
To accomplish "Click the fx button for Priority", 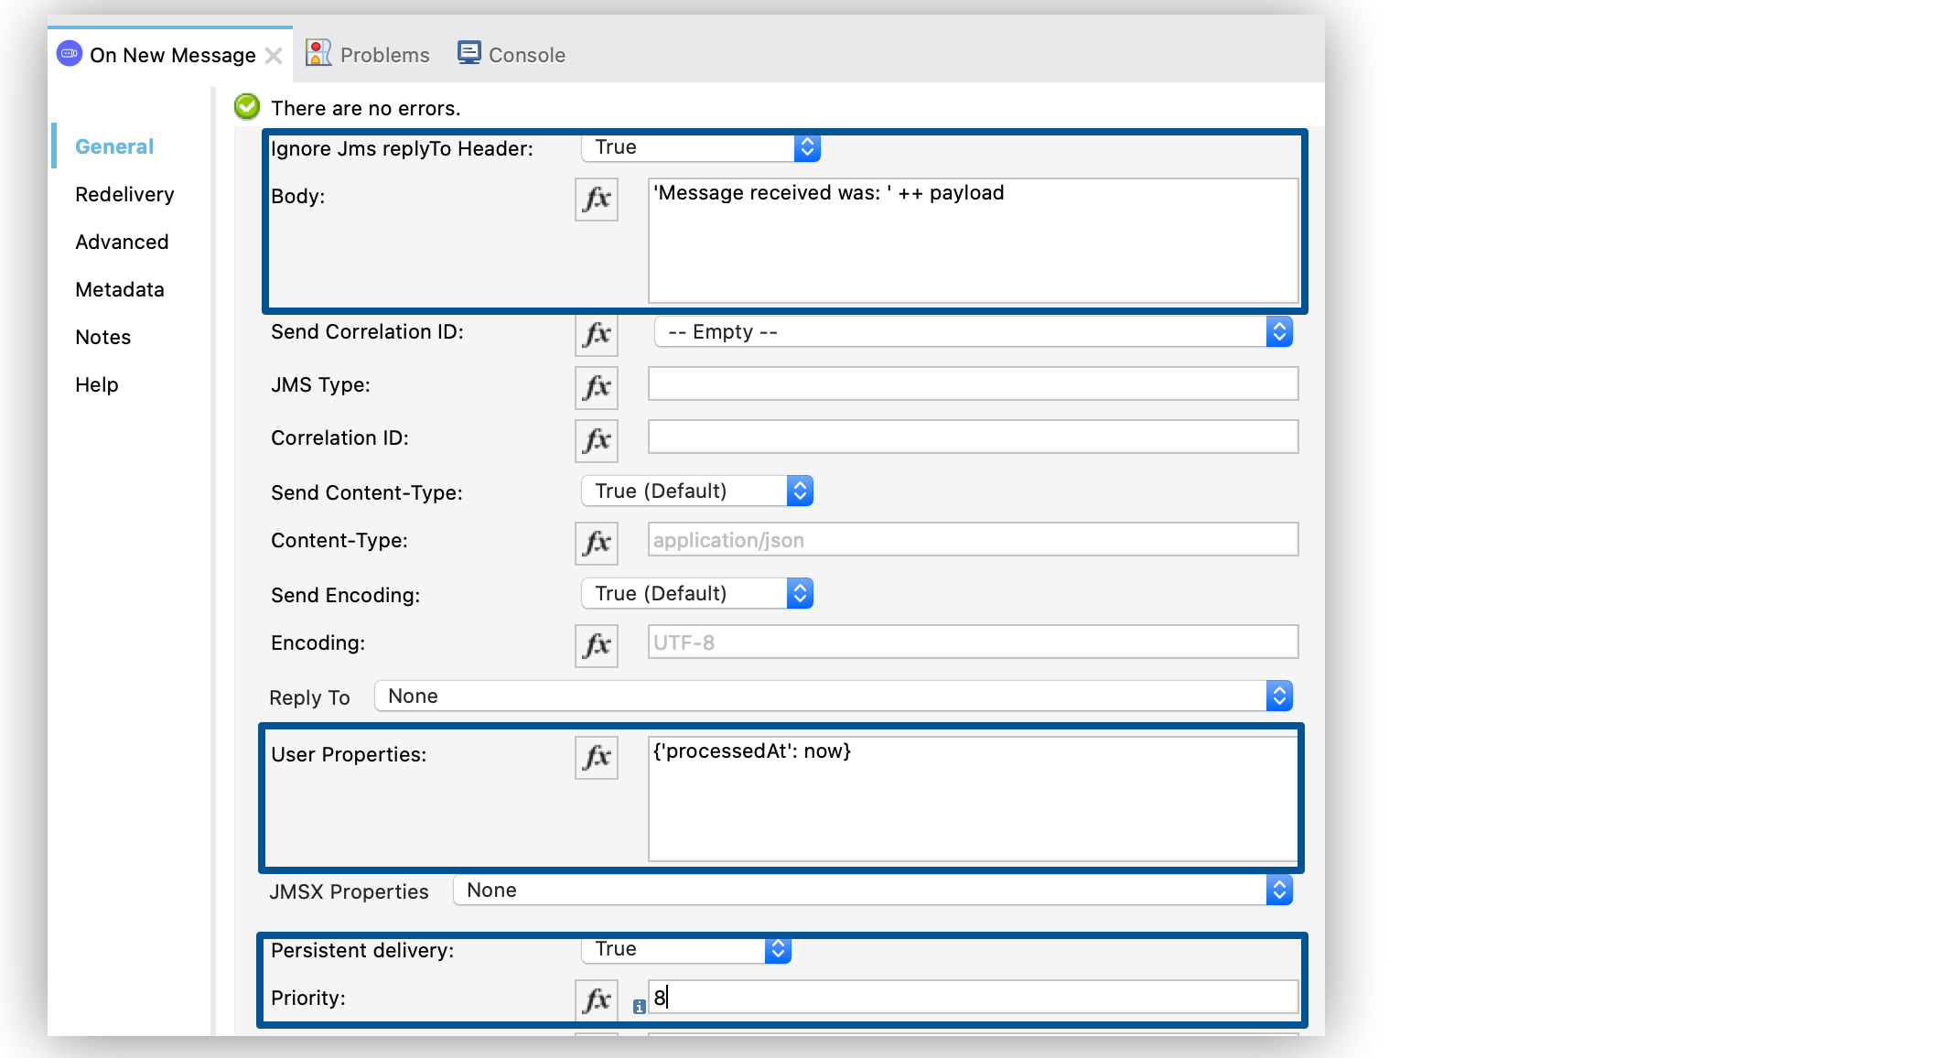I will (597, 999).
